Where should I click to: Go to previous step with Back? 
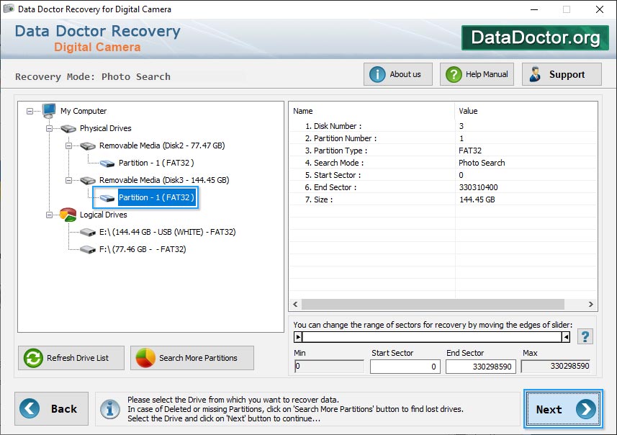click(x=52, y=408)
